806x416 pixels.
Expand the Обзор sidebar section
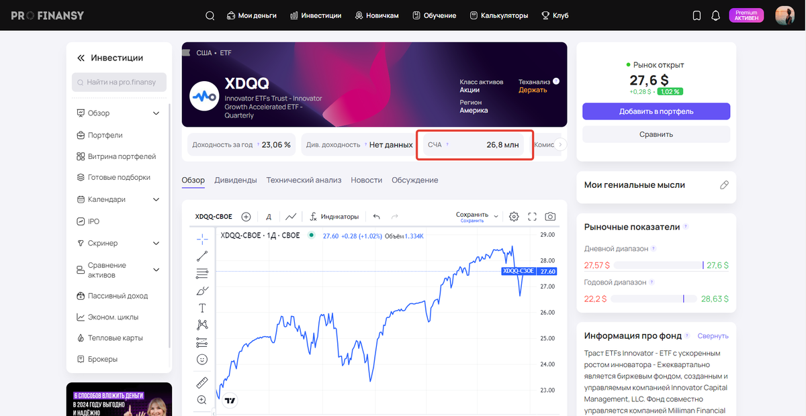coord(156,113)
